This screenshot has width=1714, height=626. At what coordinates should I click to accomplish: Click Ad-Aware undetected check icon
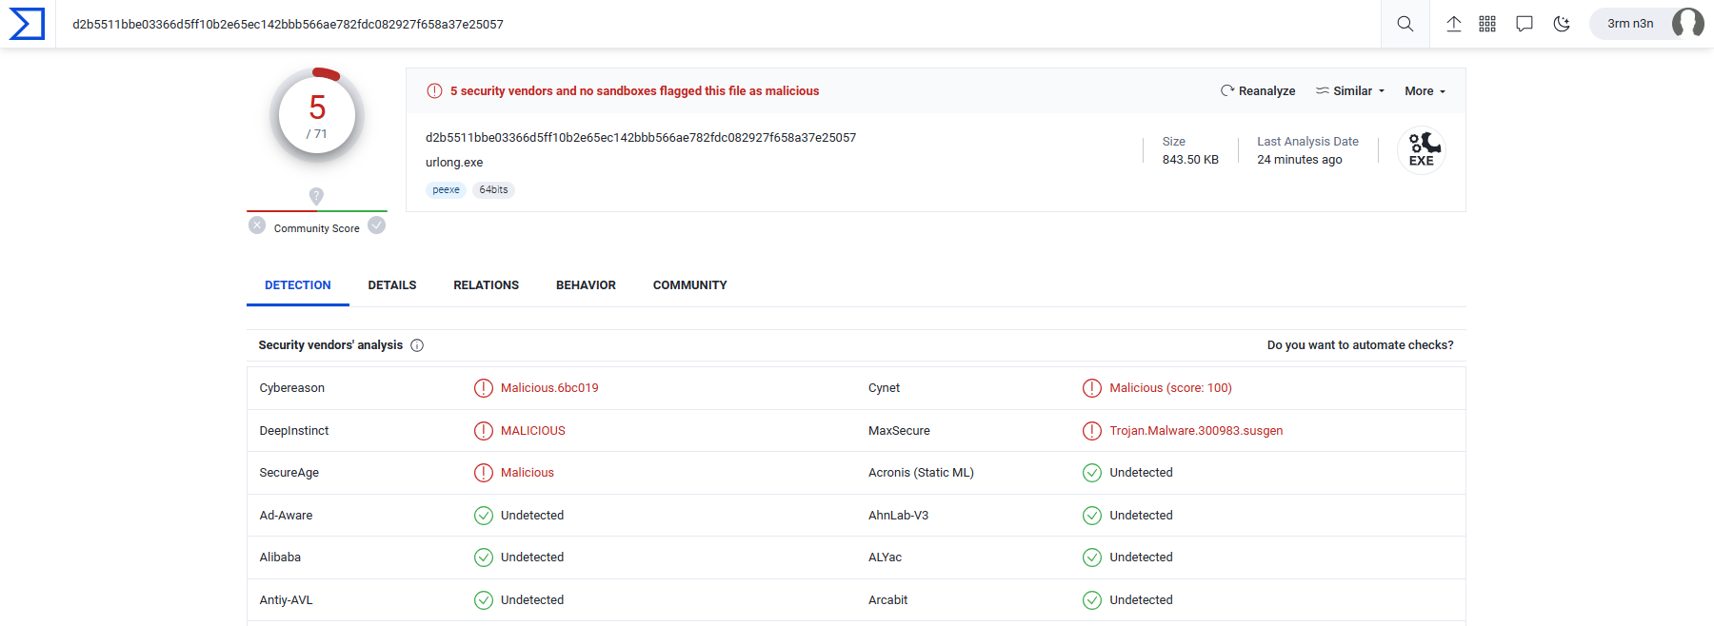point(484,516)
